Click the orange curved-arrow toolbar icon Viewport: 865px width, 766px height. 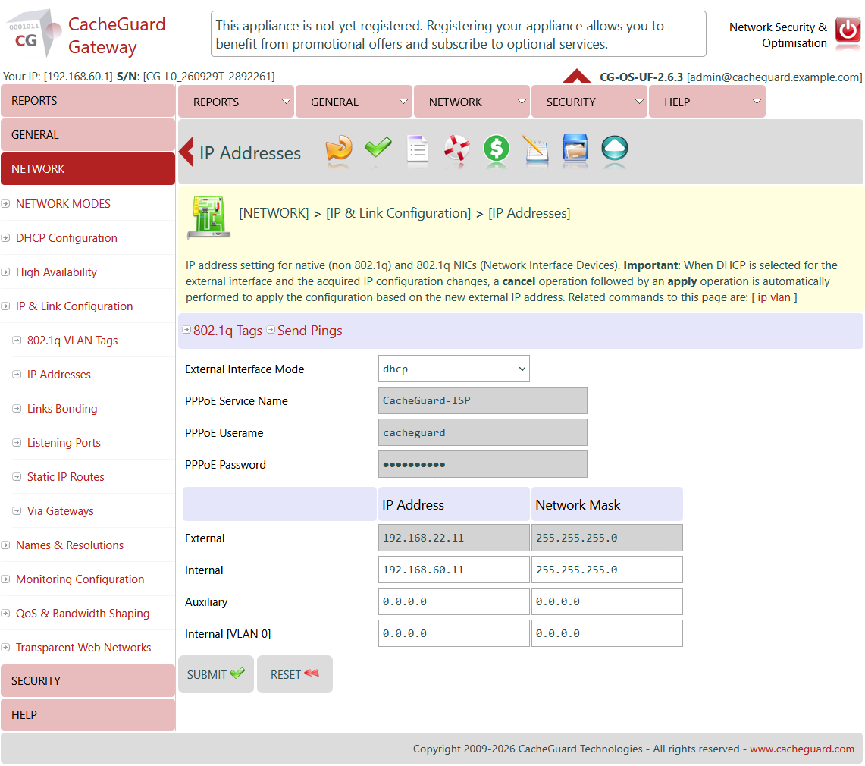coord(339,149)
